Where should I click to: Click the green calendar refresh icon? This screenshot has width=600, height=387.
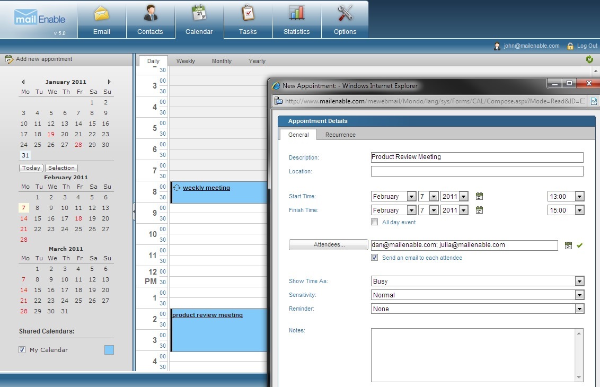[x=589, y=59]
